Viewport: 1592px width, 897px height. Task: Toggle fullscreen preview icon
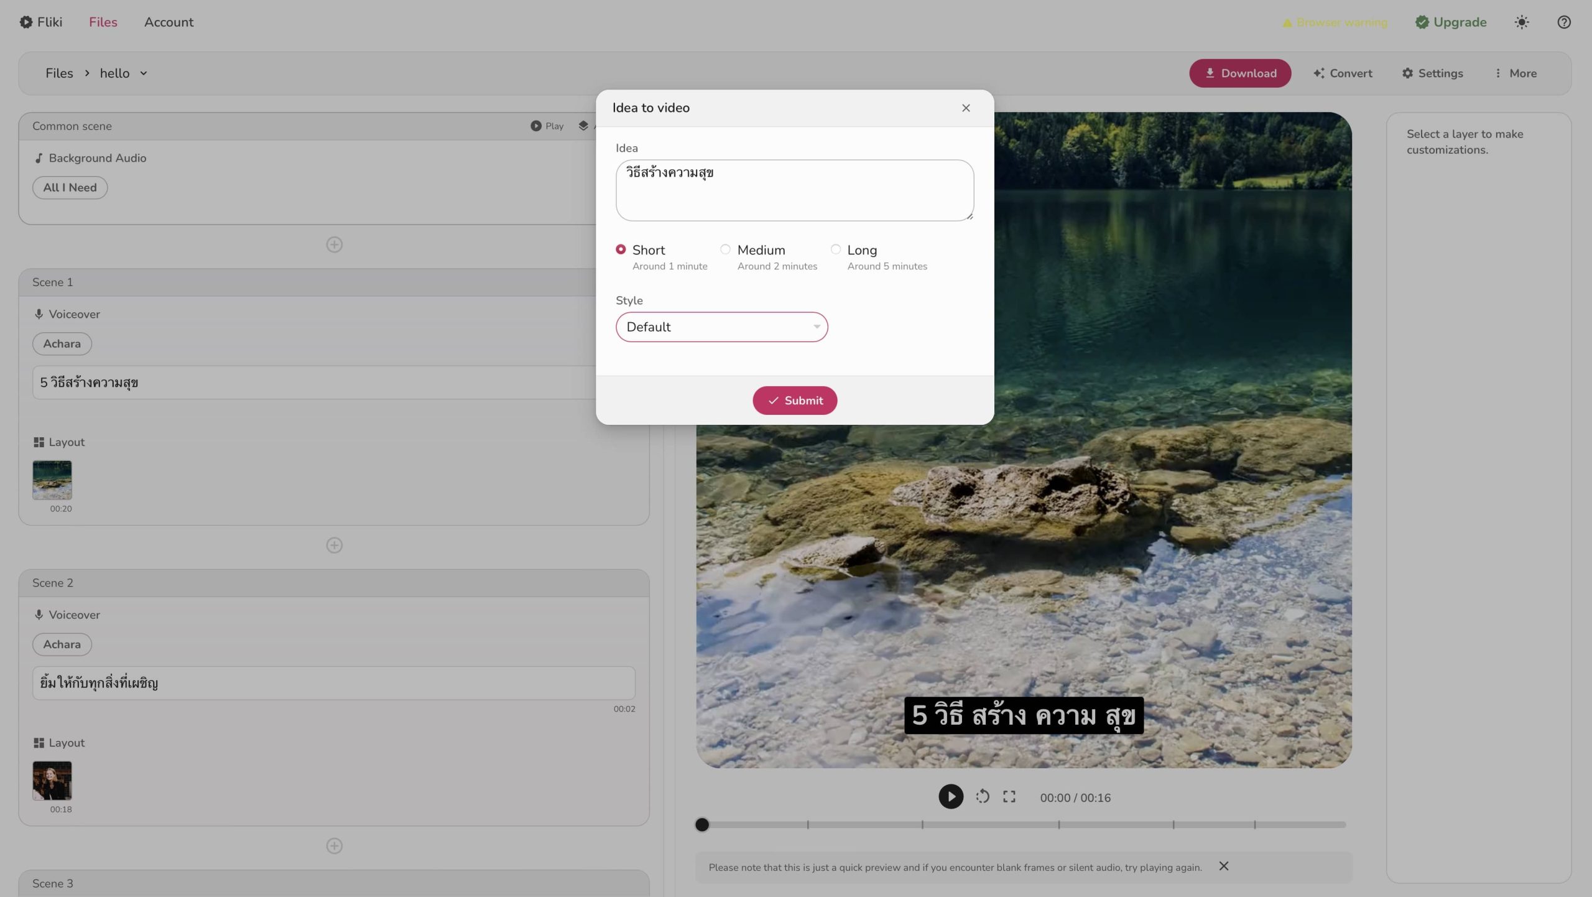[1009, 797]
